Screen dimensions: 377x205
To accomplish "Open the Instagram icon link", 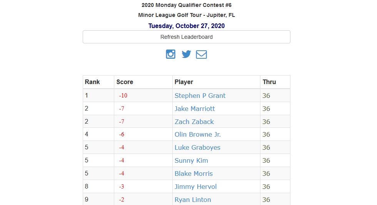I will (170, 54).
